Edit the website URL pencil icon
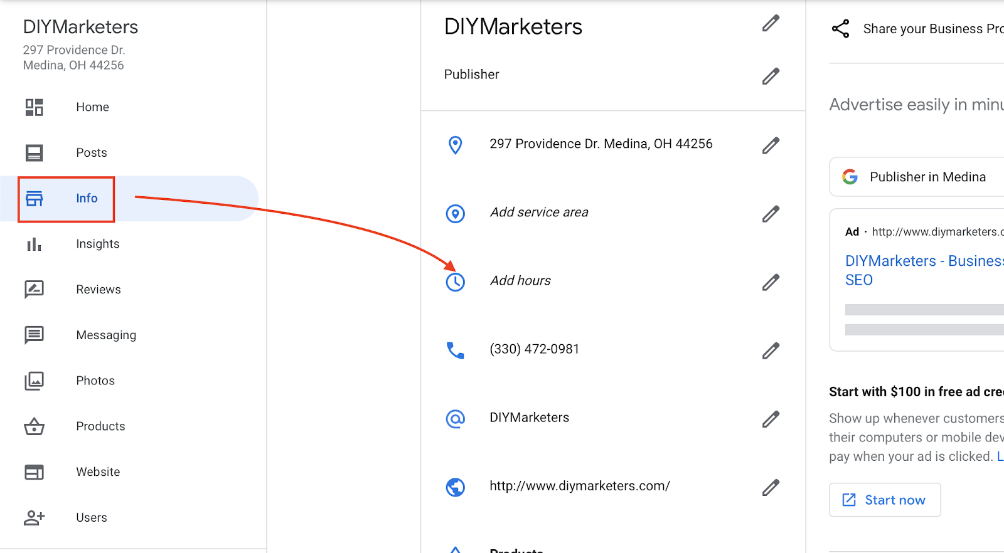This screenshot has width=1004, height=553. pyautogui.click(x=771, y=487)
